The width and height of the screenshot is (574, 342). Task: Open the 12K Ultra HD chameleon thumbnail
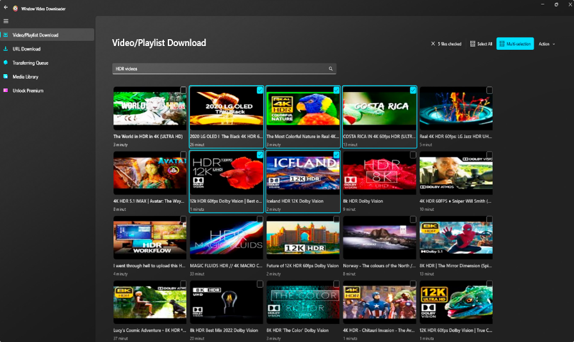click(455, 302)
